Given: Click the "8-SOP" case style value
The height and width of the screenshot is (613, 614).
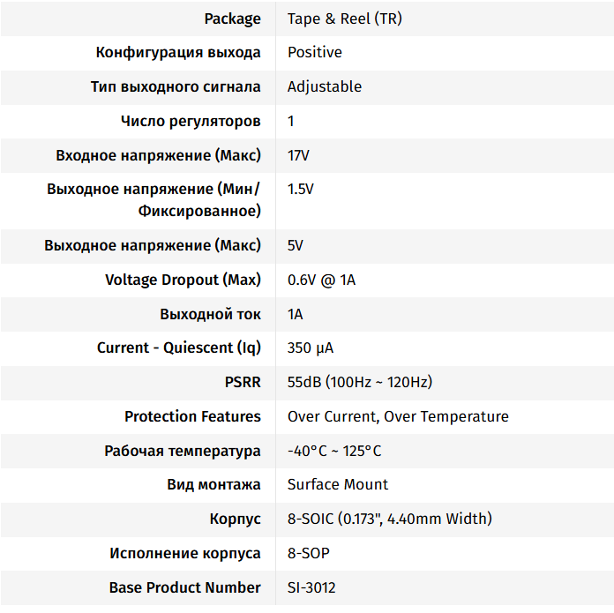Looking at the screenshot, I should [309, 553].
